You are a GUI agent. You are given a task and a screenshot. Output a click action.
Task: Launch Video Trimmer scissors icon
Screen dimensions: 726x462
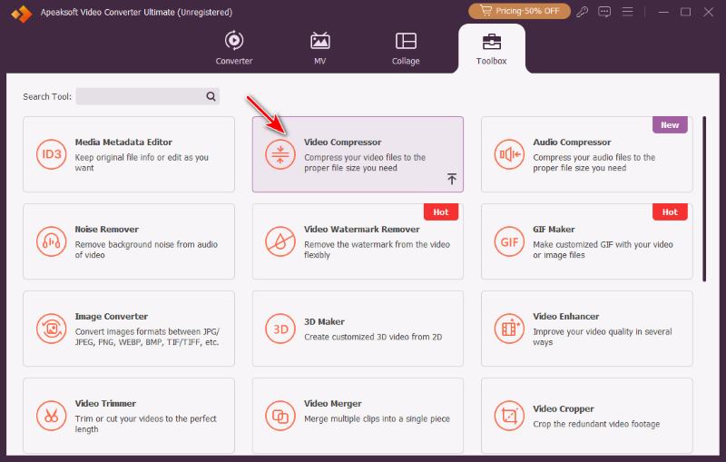[52, 416]
